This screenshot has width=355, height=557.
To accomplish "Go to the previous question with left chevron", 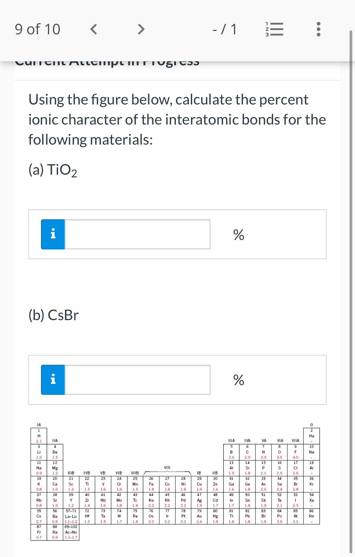I will [94, 29].
